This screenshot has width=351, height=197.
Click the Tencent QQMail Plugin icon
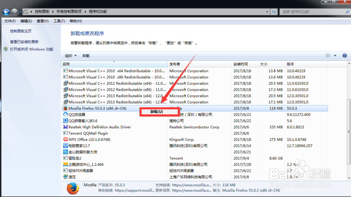coord(65,133)
